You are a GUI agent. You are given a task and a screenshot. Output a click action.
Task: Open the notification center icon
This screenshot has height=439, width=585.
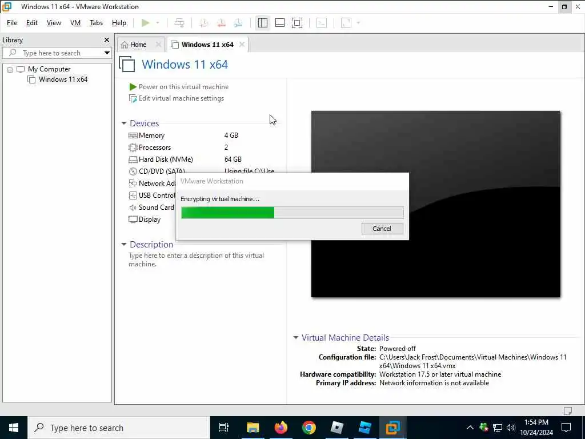click(566, 428)
